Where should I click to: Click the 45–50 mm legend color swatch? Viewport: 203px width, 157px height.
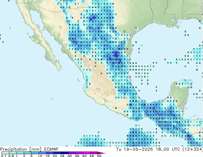(x=94, y=153)
